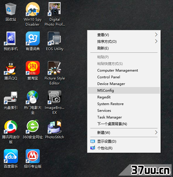Select the 百度音乐 music icon
173x177 pixels.
(x=11, y=156)
